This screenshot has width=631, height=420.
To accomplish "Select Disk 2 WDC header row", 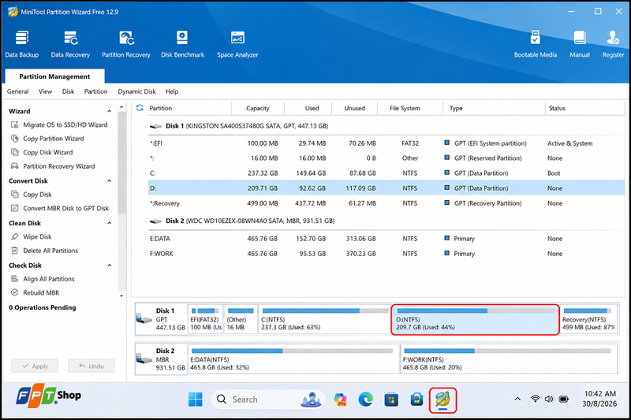I will coord(386,221).
